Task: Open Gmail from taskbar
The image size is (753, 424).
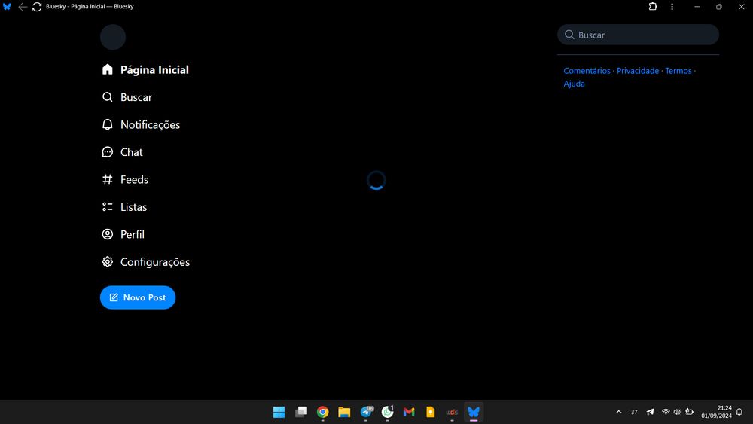Action: (x=409, y=412)
